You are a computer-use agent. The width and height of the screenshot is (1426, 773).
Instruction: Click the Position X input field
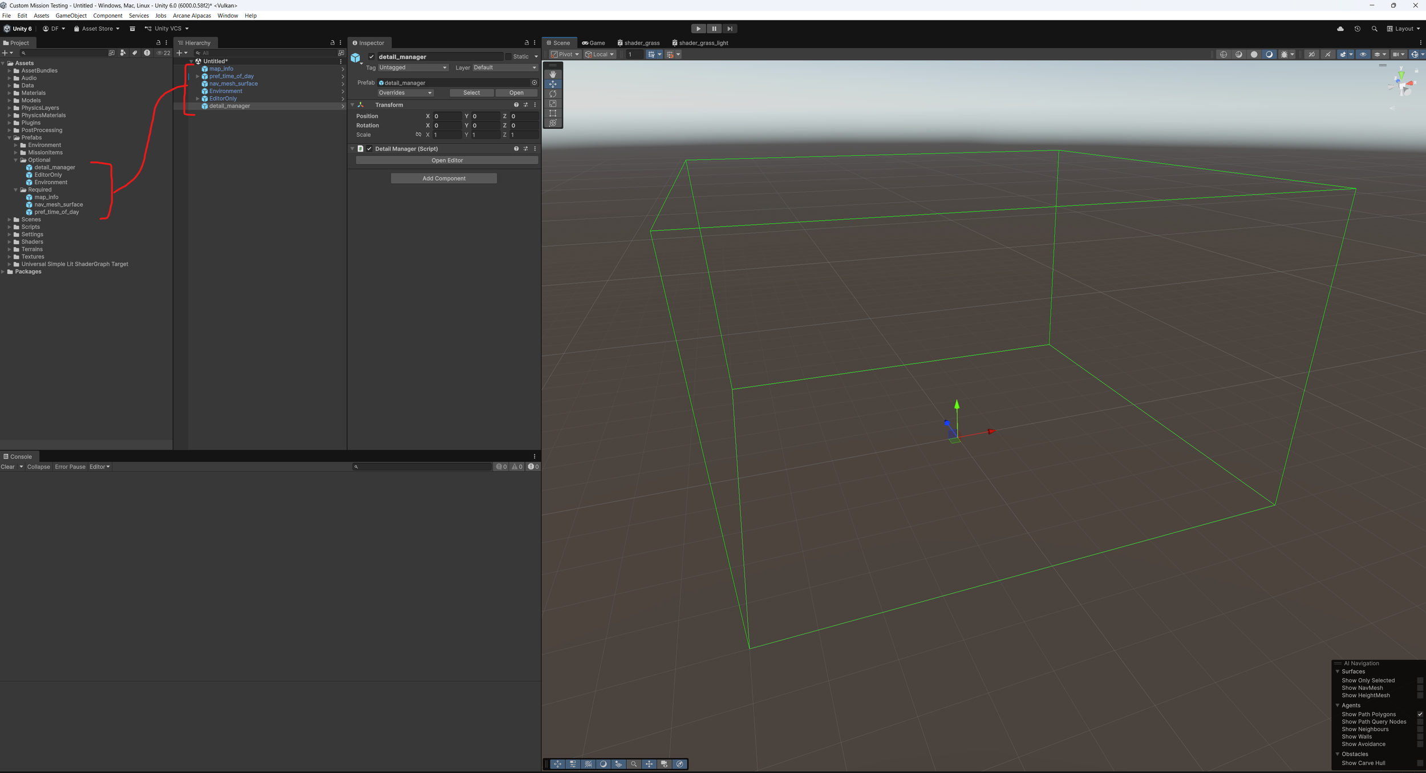(446, 116)
